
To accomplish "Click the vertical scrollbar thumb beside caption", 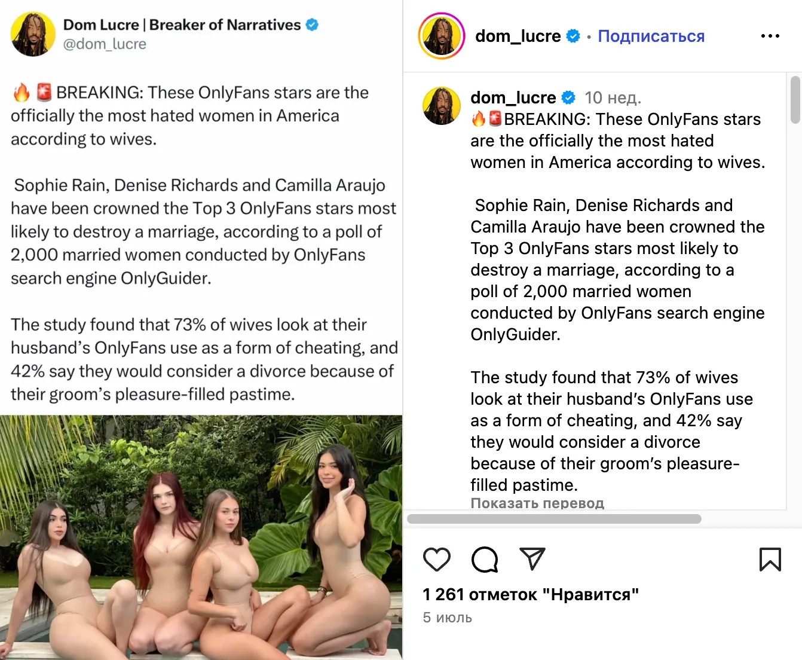I will click(795, 100).
